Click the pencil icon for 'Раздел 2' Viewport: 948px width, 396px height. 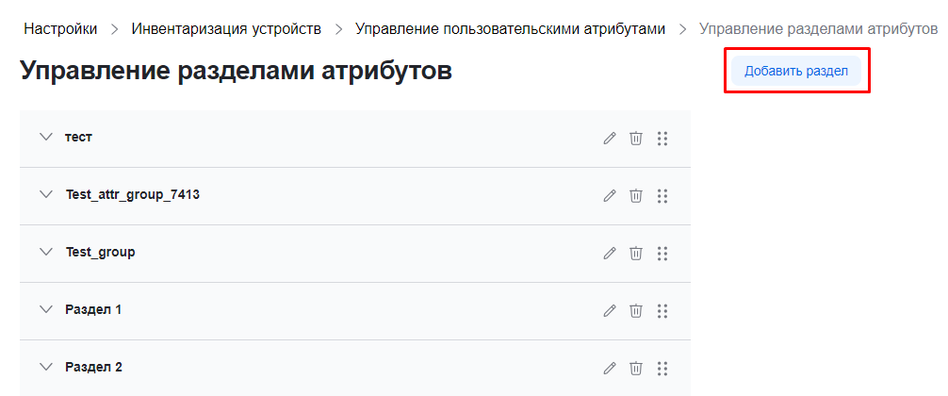click(610, 368)
